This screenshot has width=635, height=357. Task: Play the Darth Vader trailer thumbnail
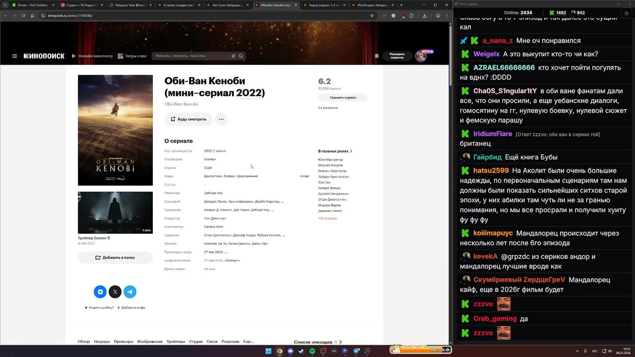(x=115, y=212)
